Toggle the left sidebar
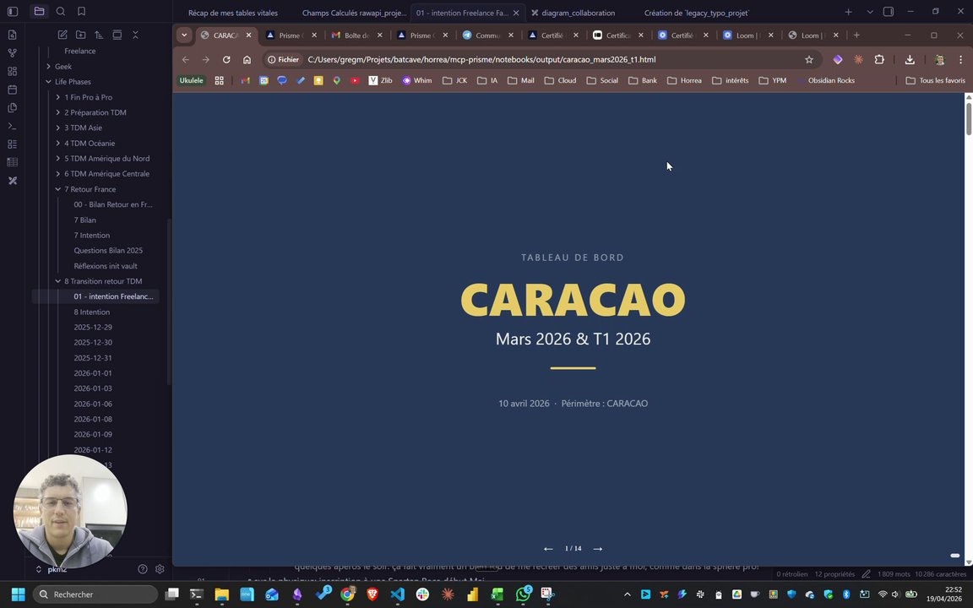Viewport: 973px width, 608px height. 13,11
